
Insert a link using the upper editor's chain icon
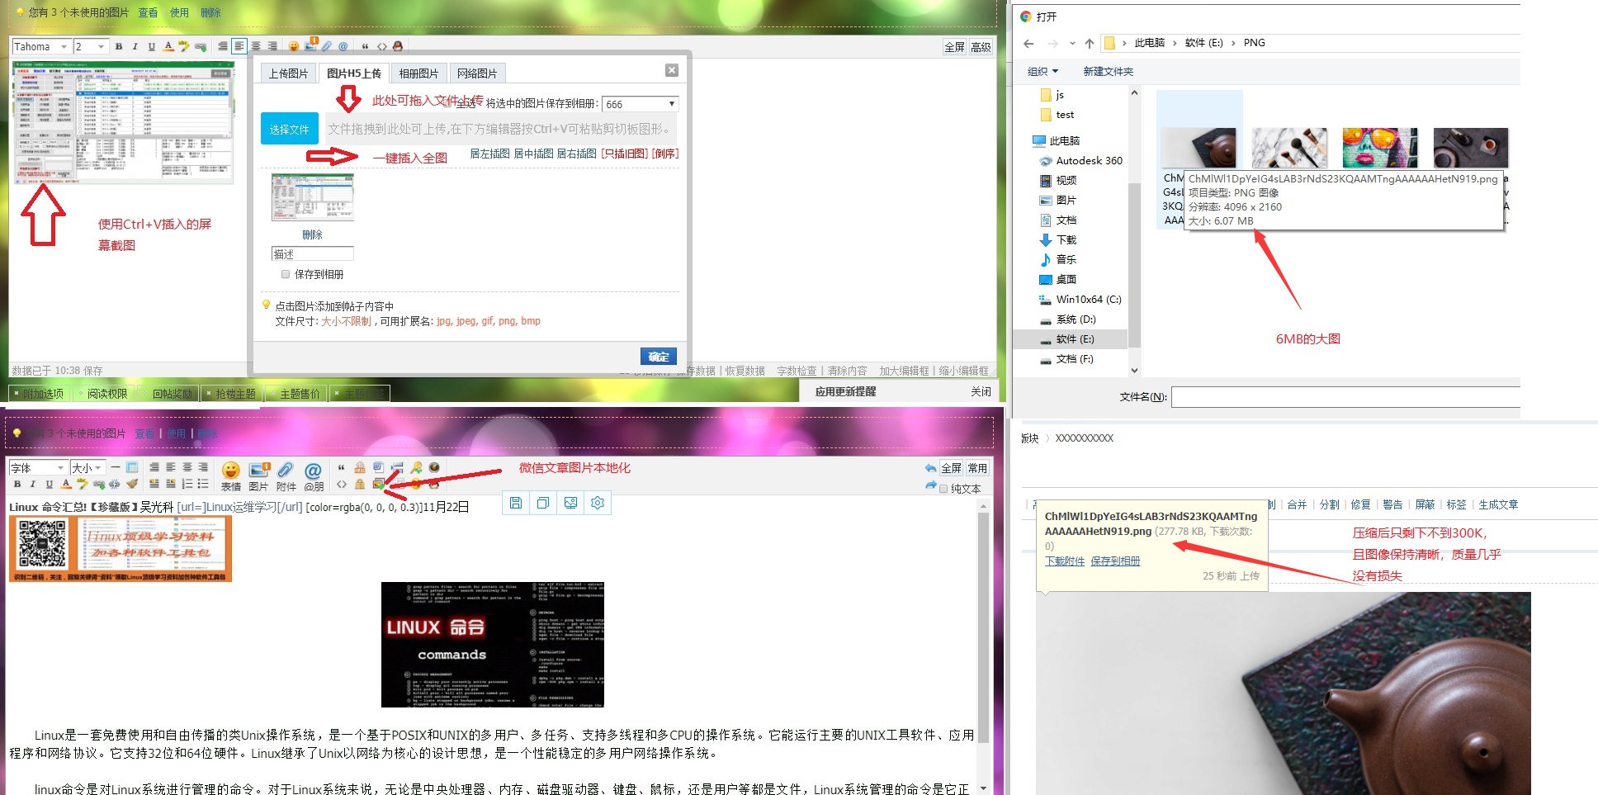pyautogui.click(x=201, y=47)
